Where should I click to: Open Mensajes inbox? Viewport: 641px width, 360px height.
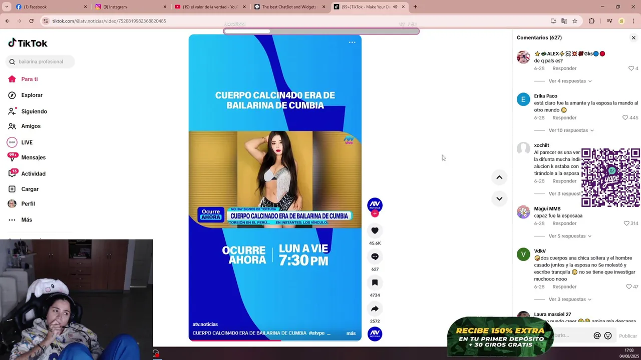pos(27,157)
